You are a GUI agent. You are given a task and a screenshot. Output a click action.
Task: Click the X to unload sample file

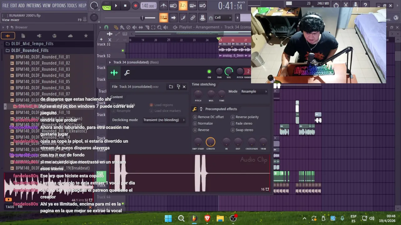click(184, 87)
